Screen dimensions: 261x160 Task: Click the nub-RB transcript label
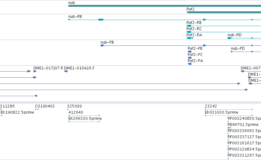click(75, 17)
